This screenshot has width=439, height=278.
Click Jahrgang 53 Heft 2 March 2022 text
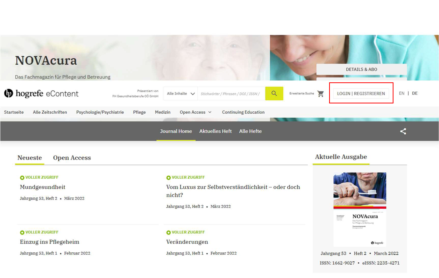click(359, 253)
